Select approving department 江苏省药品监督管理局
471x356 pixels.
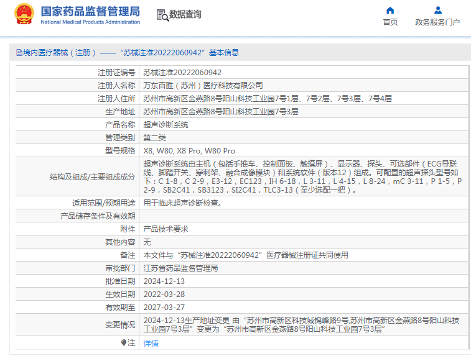point(180,268)
